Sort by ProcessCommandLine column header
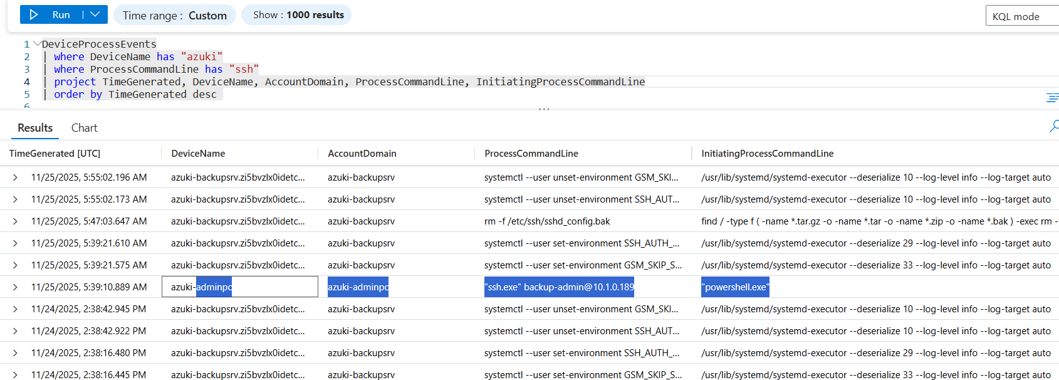The height and width of the screenshot is (380, 1059). coord(531,154)
